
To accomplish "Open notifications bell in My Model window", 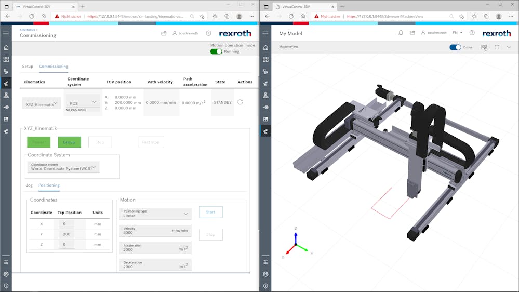I will click(x=401, y=33).
